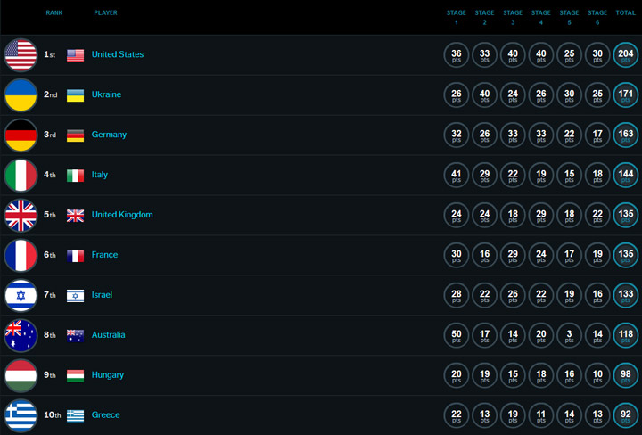Open the Germany player link
Viewport: 642px width, 435px height.
coord(109,135)
